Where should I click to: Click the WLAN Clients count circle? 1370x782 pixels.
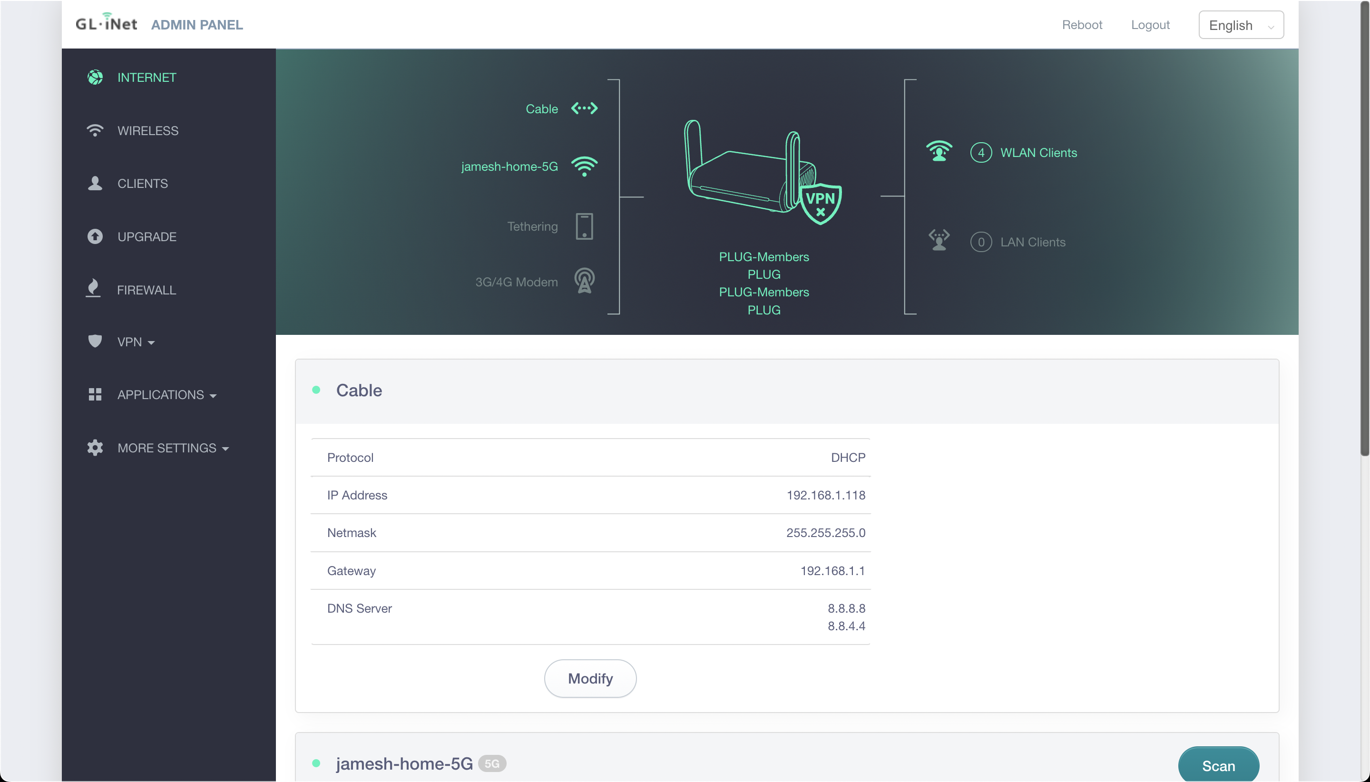coord(980,153)
